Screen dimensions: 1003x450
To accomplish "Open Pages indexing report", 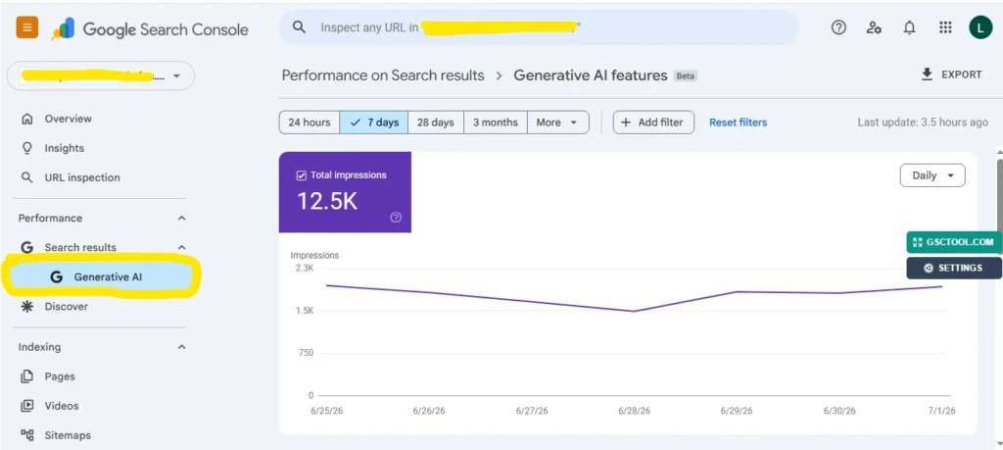I will 60,376.
